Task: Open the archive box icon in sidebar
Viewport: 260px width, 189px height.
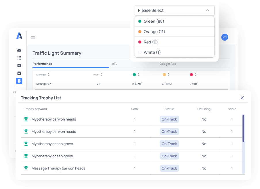Action: [x=19, y=73]
